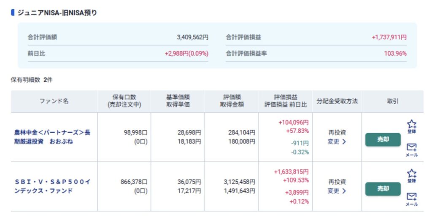Viewport: 432px width, 217px height.
Task: Open the 農林中金<パートナーズ>長期厳選投資 おおぶね fund link
Action: [52, 137]
